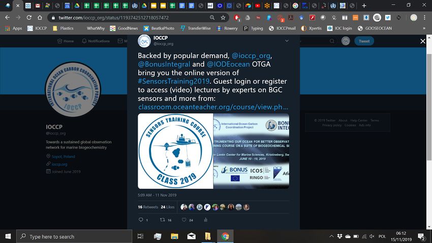Image resolution: width=432 pixels, height=243 pixels.
Task: Open Plastics bookmark folder
Action: (63, 28)
